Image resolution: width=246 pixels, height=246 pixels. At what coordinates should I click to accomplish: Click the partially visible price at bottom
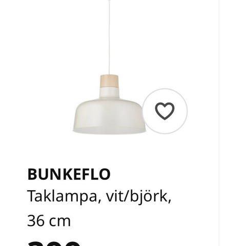[x=54, y=243]
